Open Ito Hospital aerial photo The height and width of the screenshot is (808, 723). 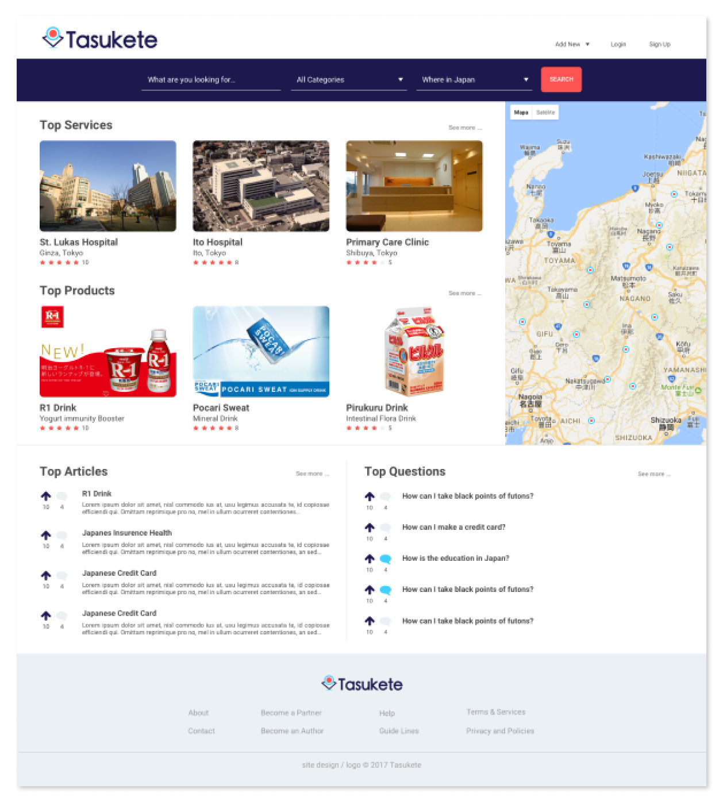click(261, 186)
